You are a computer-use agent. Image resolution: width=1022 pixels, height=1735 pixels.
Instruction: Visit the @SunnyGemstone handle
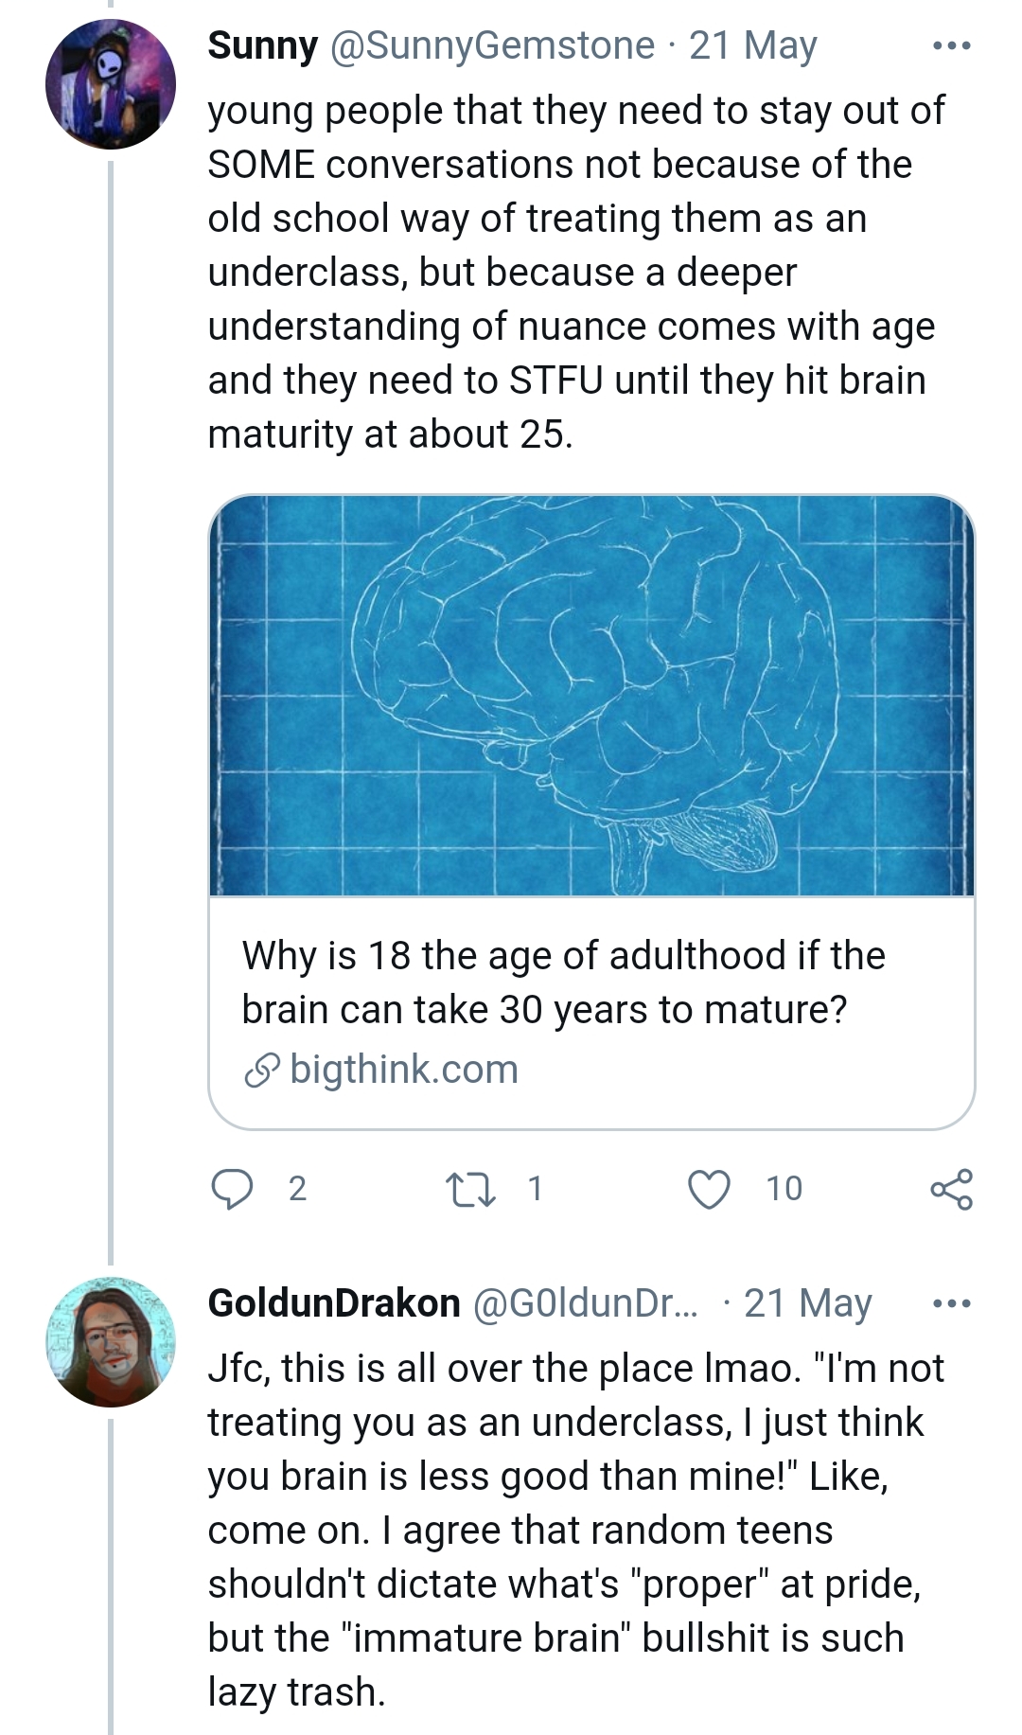click(492, 45)
